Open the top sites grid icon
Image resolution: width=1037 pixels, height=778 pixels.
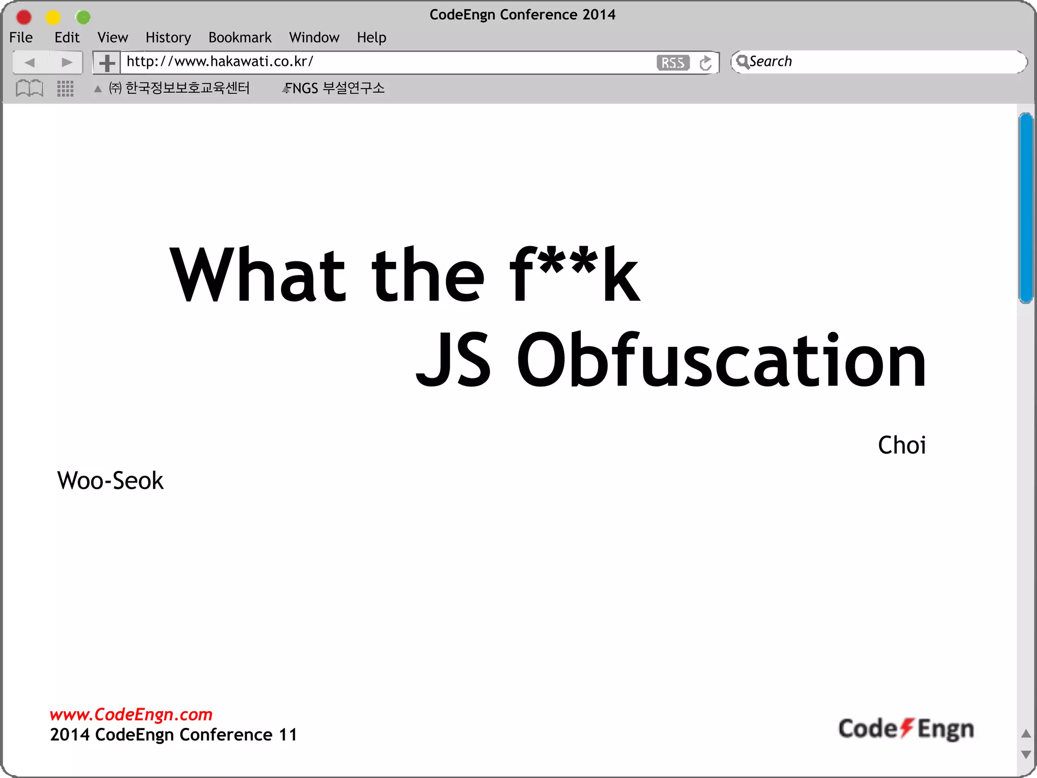click(65, 89)
